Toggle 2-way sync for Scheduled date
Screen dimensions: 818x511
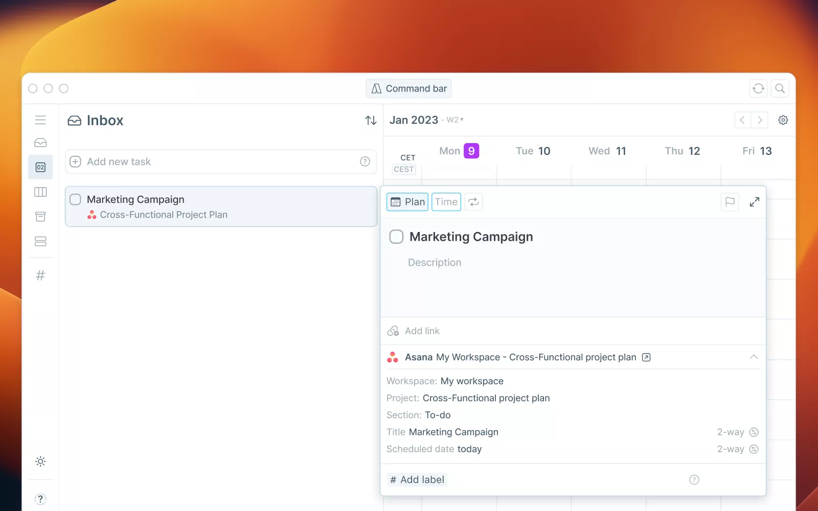point(753,449)
